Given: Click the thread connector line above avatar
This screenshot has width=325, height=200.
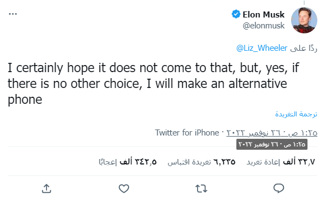Looking at the screenshot, I should [304, 3].
